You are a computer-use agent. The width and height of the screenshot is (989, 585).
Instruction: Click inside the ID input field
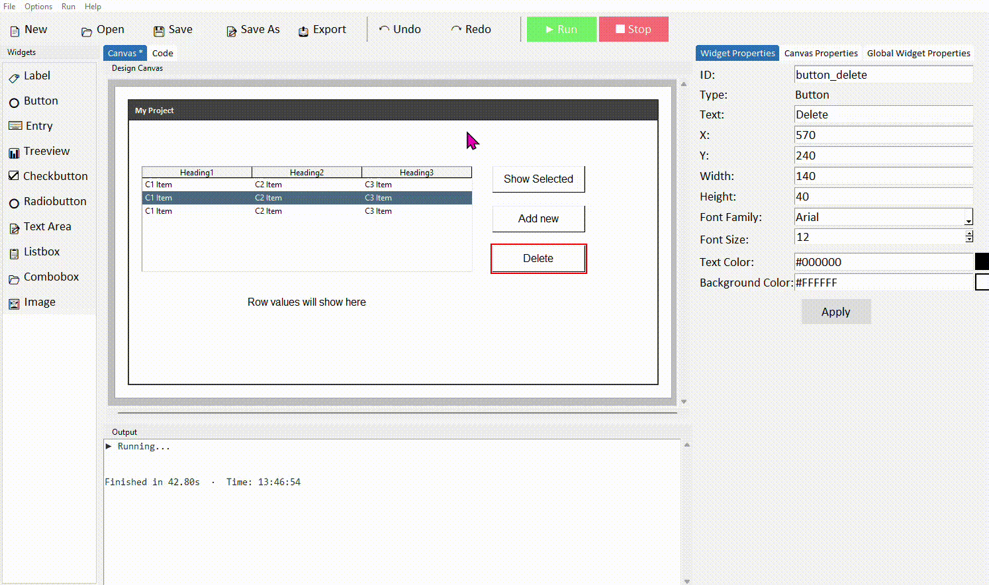pyautogui.click(x=883, y=74)
